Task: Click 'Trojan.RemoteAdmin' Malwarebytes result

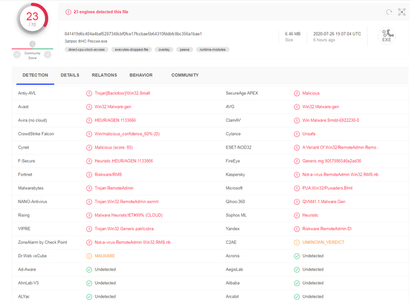Action: (x=114, y=188)
